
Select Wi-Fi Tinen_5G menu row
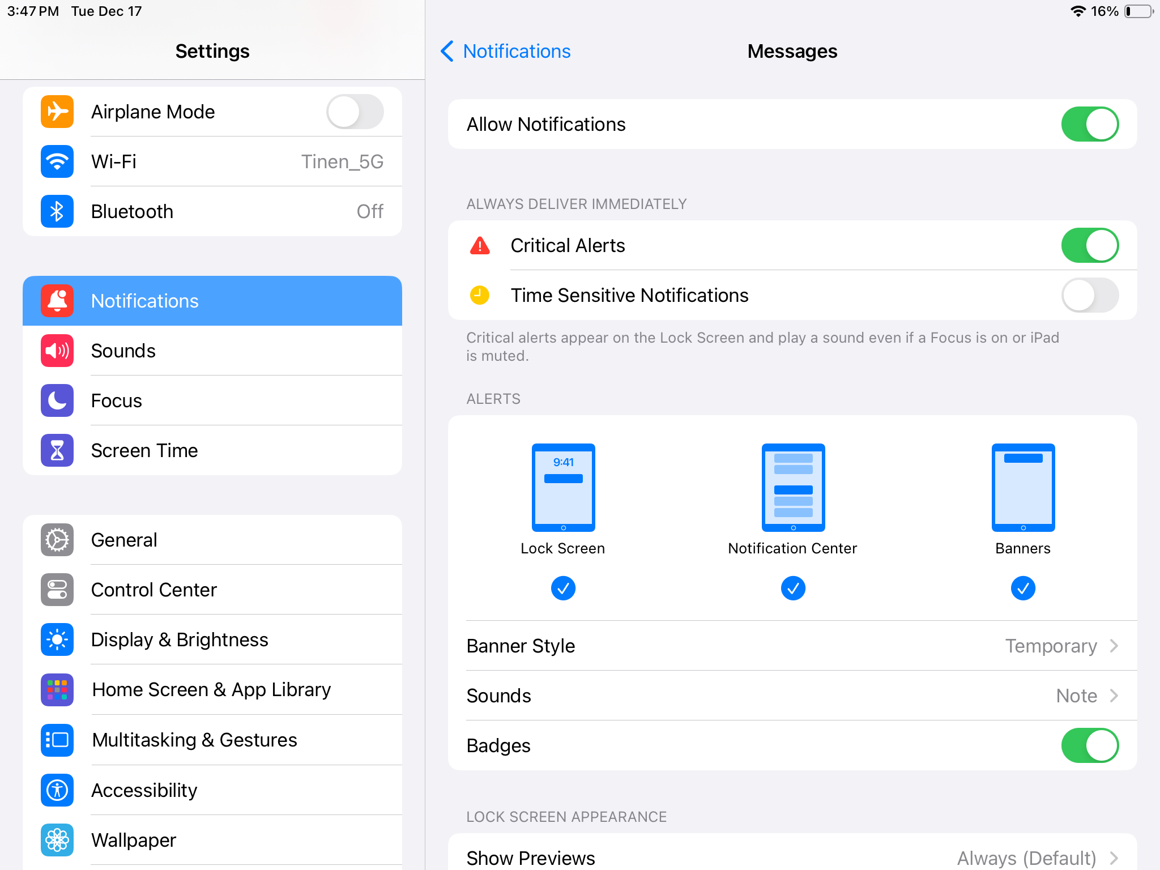pos(212,161)
